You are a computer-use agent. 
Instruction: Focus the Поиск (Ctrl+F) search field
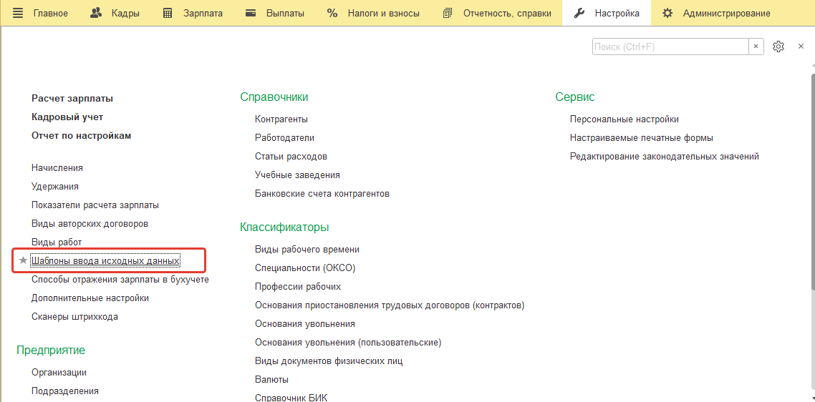coord(670,46)
